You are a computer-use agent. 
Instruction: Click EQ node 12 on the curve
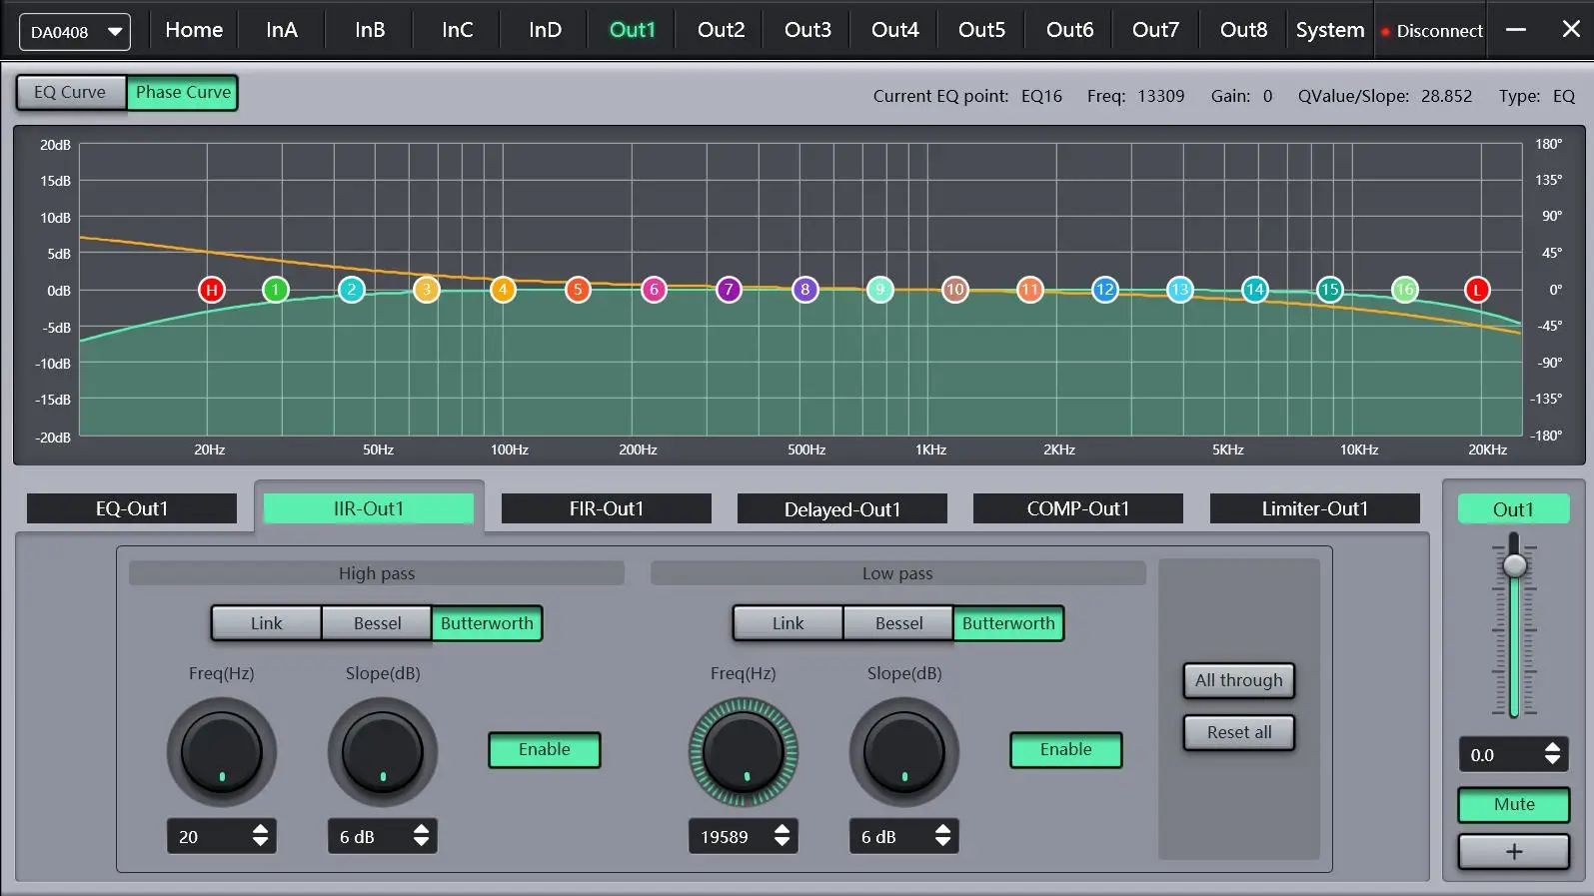[1104, 290]
